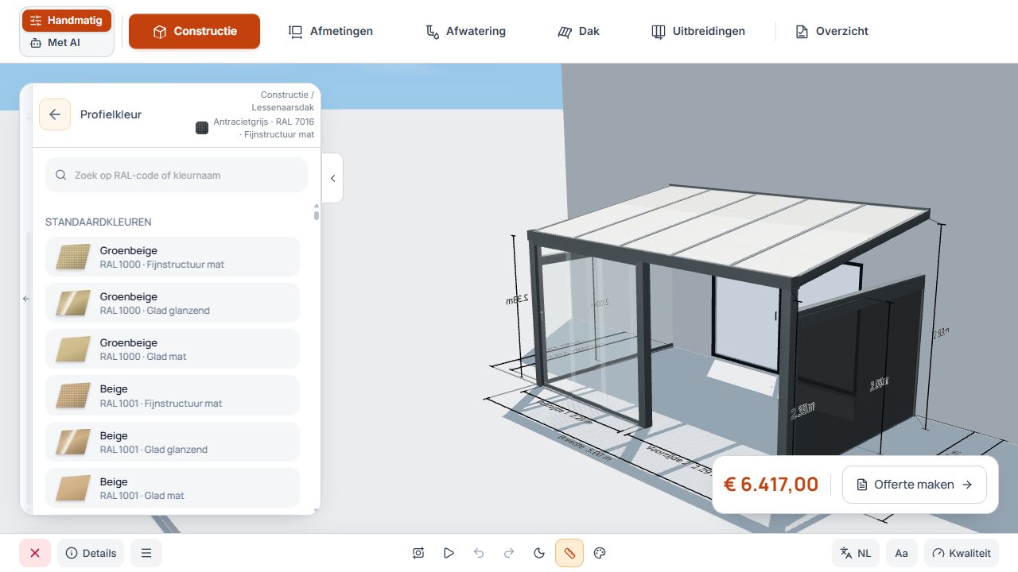Click the redo arrow
1018x572 pixels.
pos(509,553)
